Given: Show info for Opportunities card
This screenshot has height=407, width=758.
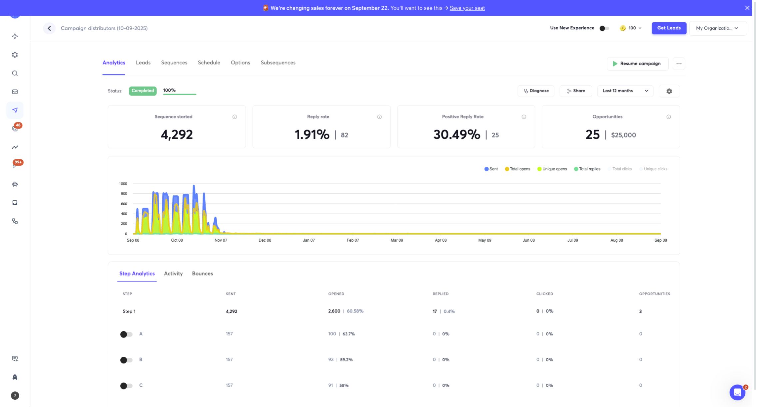Looking at the screenshot, I should click(668, 117).
